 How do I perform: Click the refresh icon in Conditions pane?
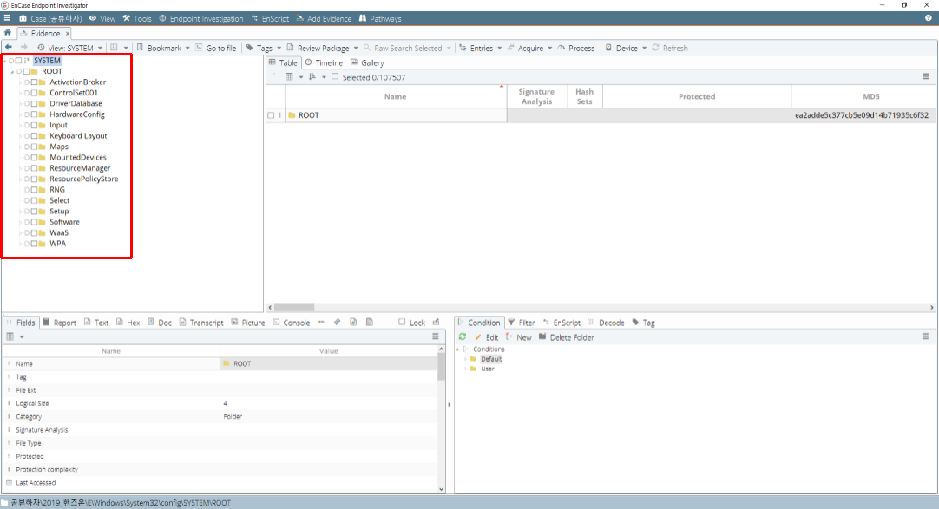pos(463,336)
